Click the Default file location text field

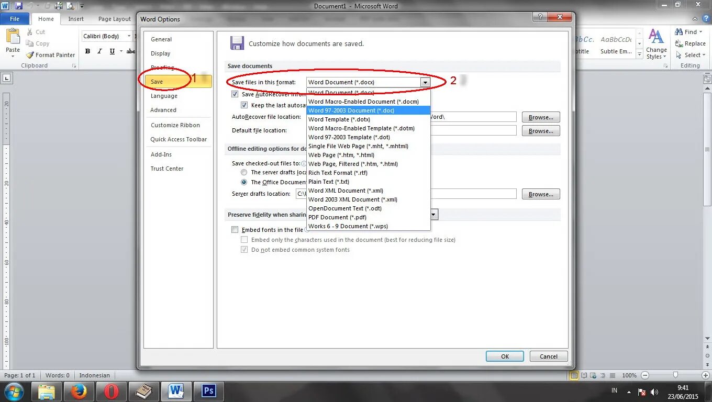coord(473,131)
